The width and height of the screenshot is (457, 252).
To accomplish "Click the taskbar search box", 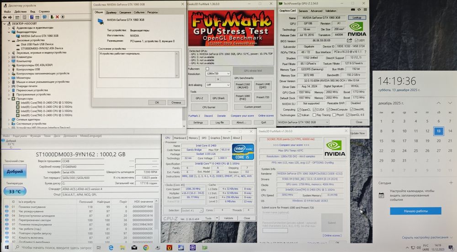I will (x=53, y=247).
